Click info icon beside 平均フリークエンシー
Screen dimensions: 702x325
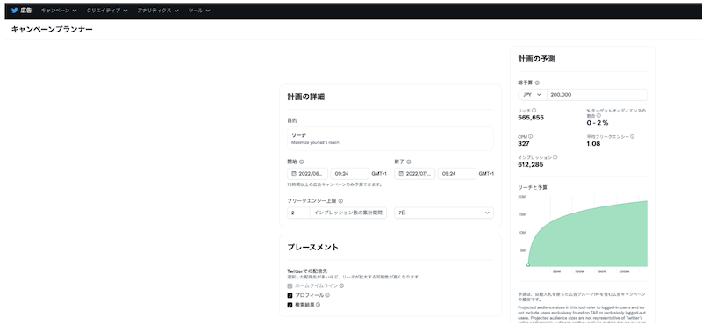(x=632, y=136)
